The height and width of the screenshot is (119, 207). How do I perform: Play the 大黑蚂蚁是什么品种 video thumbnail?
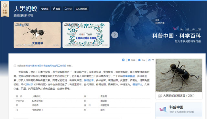86,35
